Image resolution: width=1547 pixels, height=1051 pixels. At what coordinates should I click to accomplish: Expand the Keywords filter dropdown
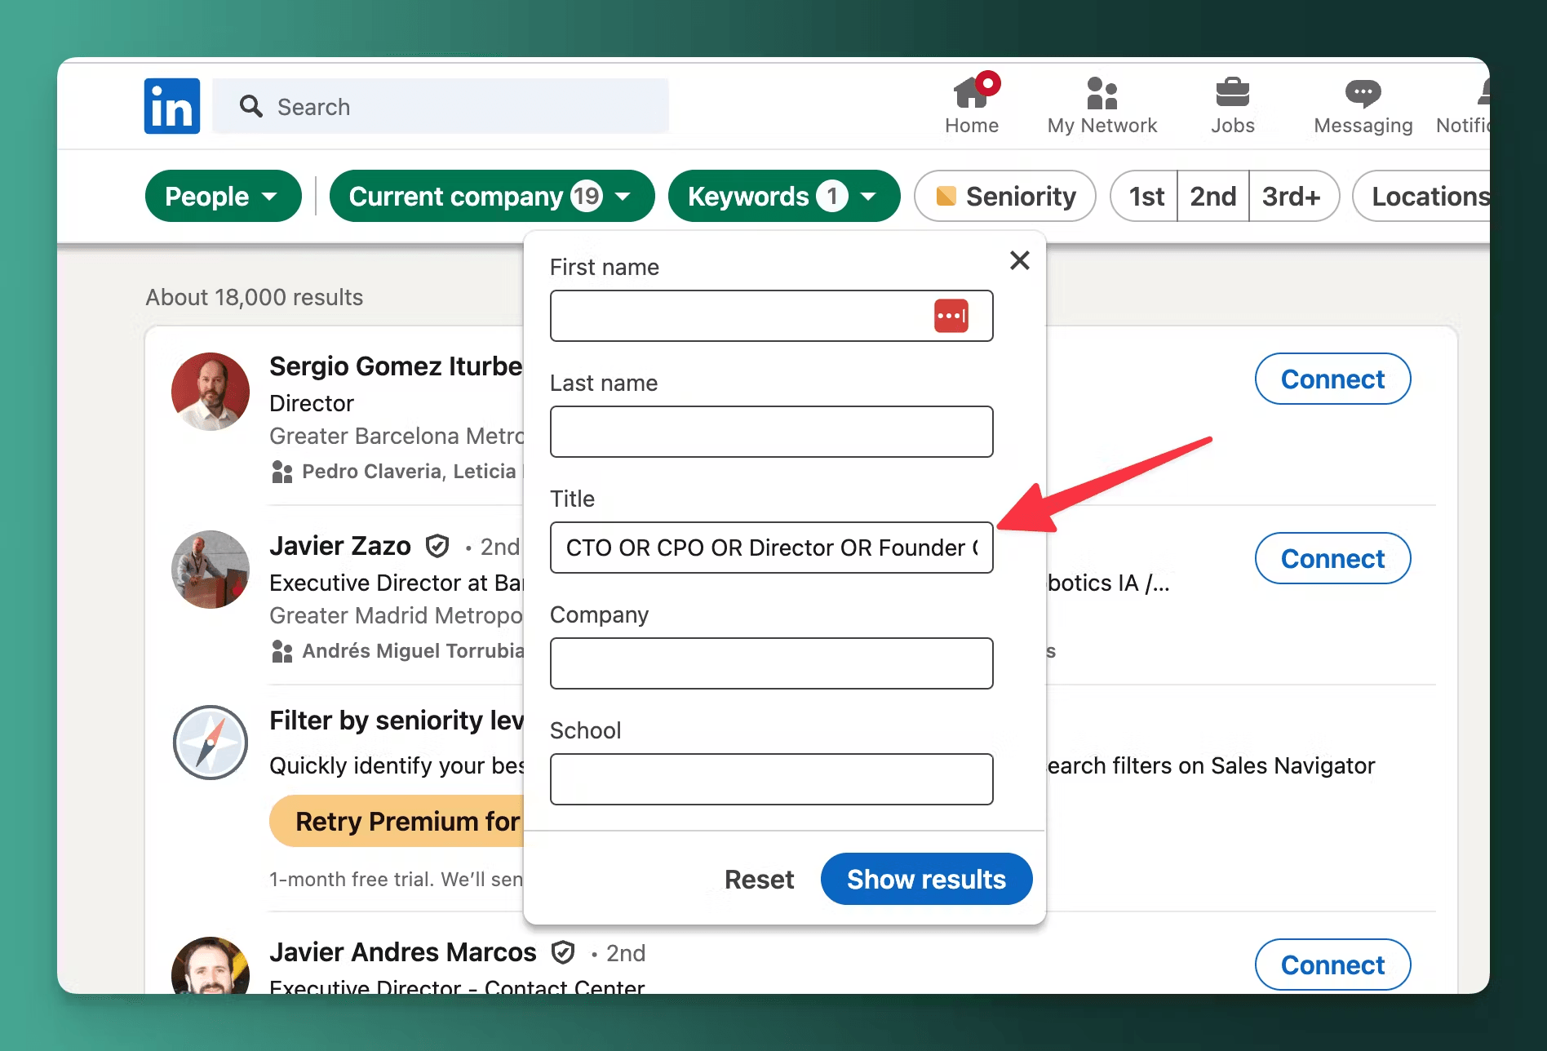pos(783,197)
